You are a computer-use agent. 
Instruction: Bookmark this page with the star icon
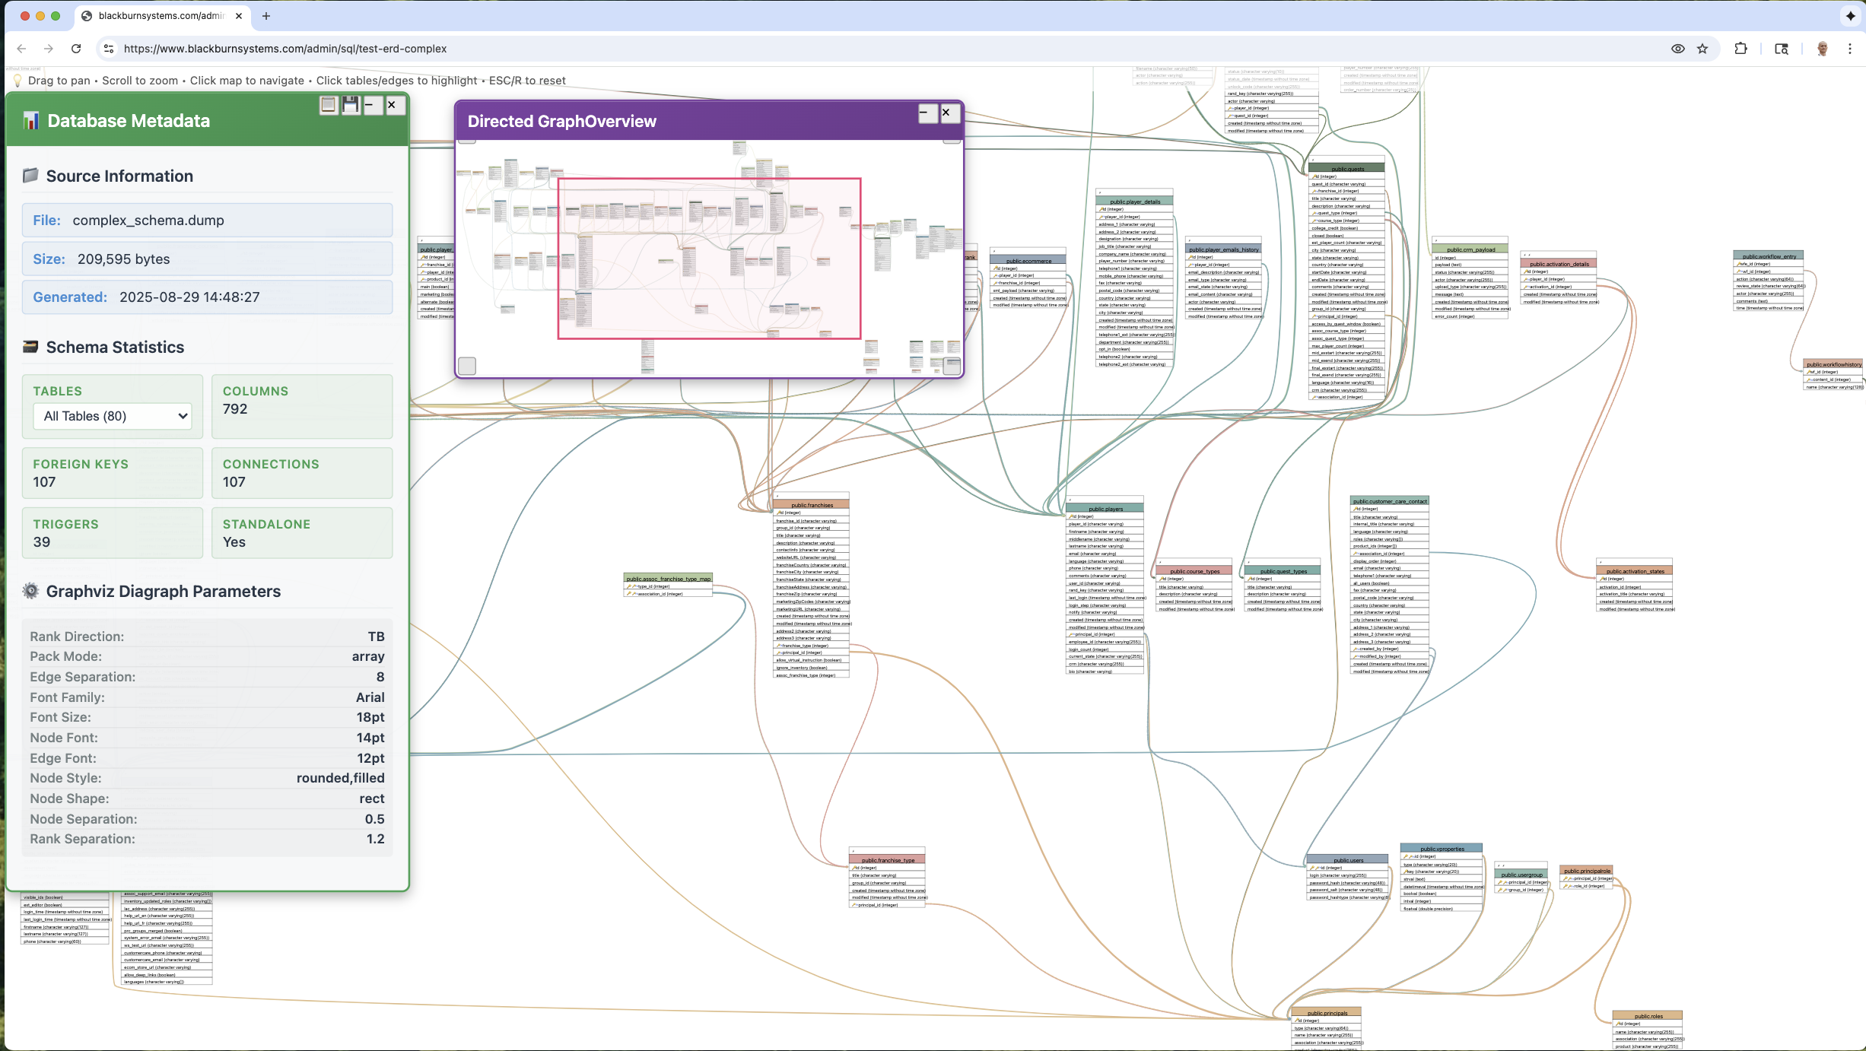pyautogui.click(x=1702, y=49)
